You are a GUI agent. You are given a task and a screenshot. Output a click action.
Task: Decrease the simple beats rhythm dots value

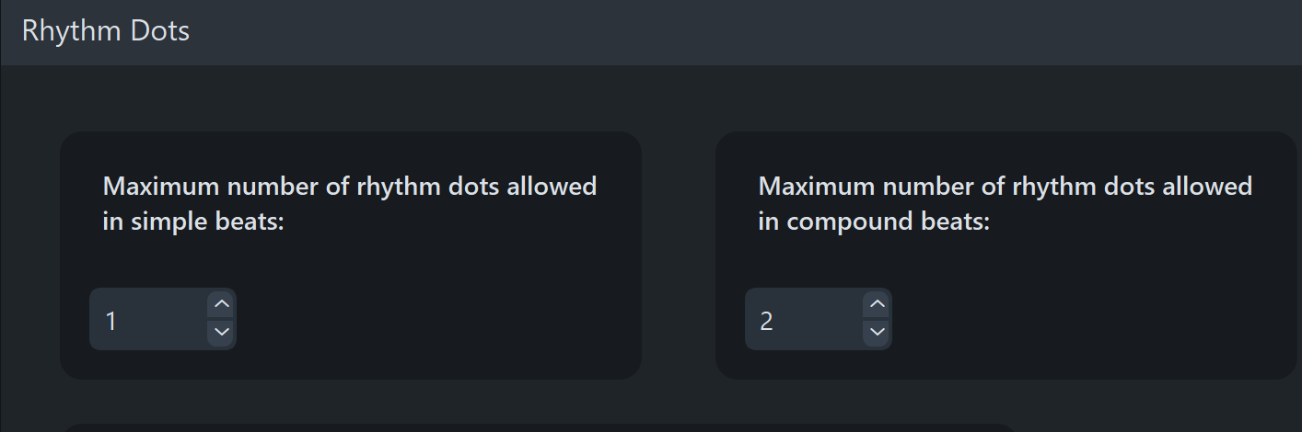pyautogui.click(x=221, y=331)
